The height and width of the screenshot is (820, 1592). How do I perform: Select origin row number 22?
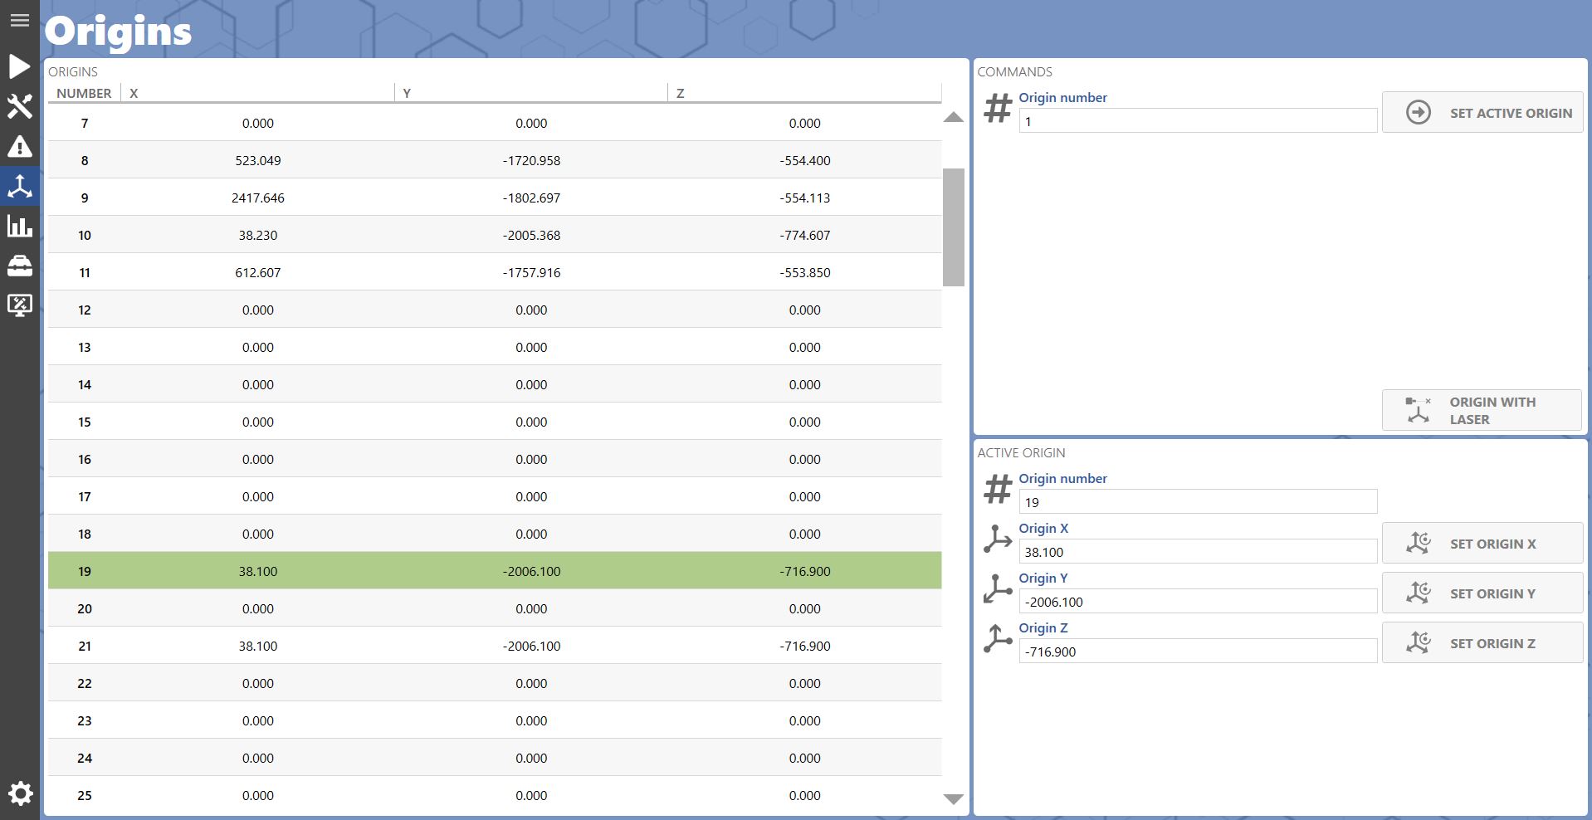tap(495, 683)
